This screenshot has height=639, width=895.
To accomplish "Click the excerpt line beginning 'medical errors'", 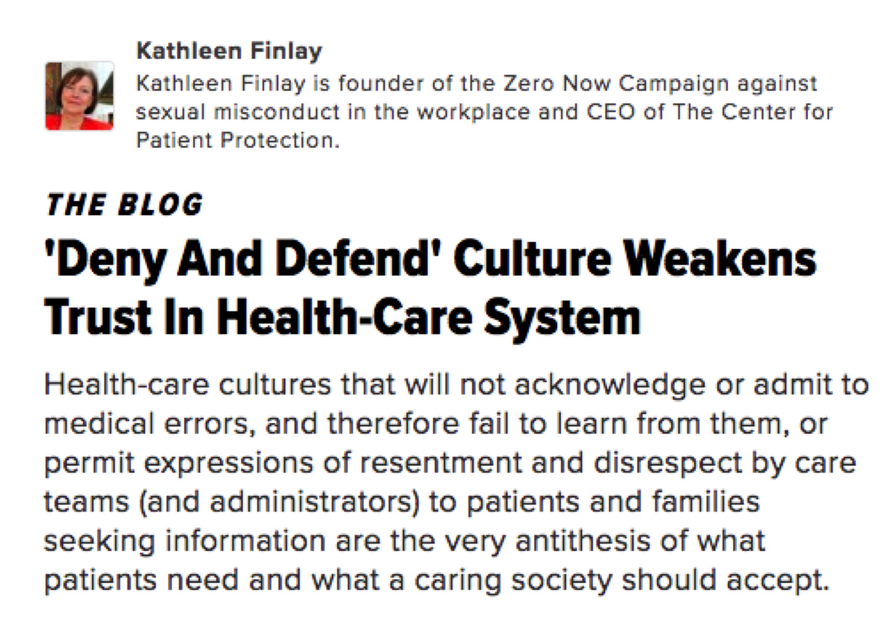I will [x=436, y=425].
